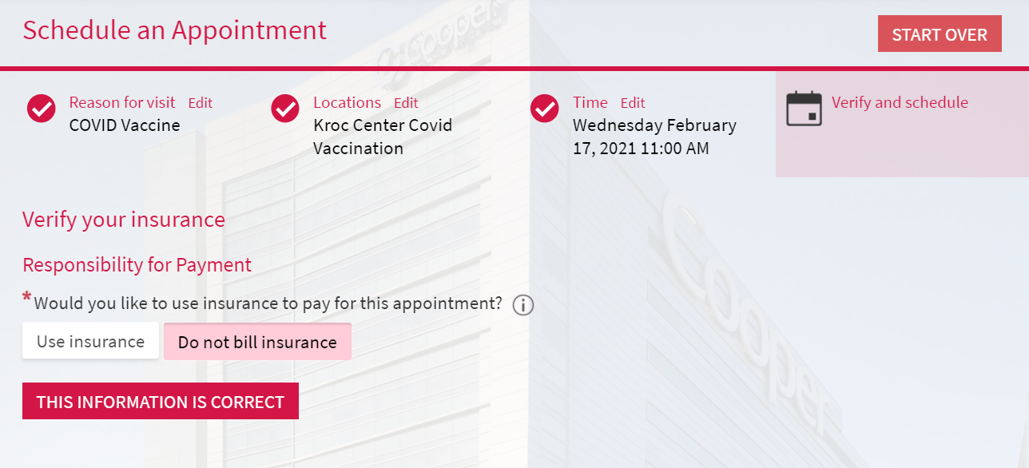Edit the appointment Time

pyautogui.click(x=633, y=103)
